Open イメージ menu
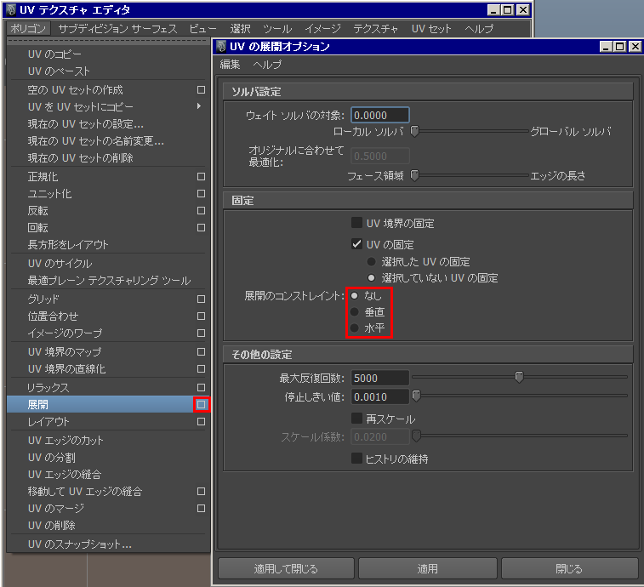This screenshot has width=644, height=587. pos(322,29)
